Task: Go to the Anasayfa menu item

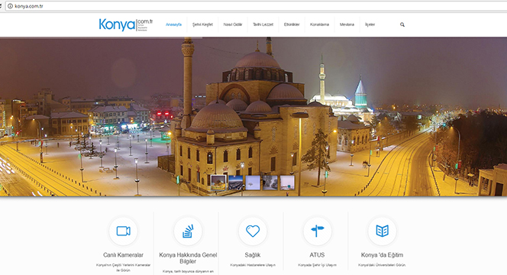Action: pyautogui.click(x=173, y=24)
